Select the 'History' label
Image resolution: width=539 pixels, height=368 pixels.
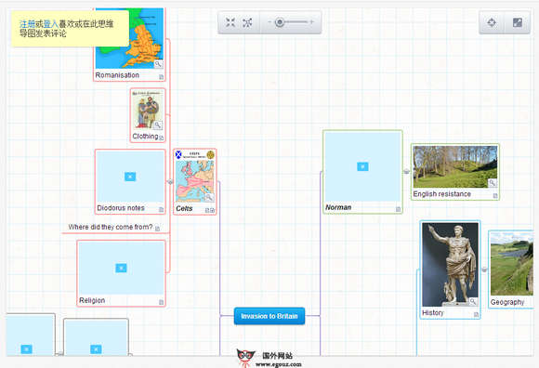click(432, 312)
